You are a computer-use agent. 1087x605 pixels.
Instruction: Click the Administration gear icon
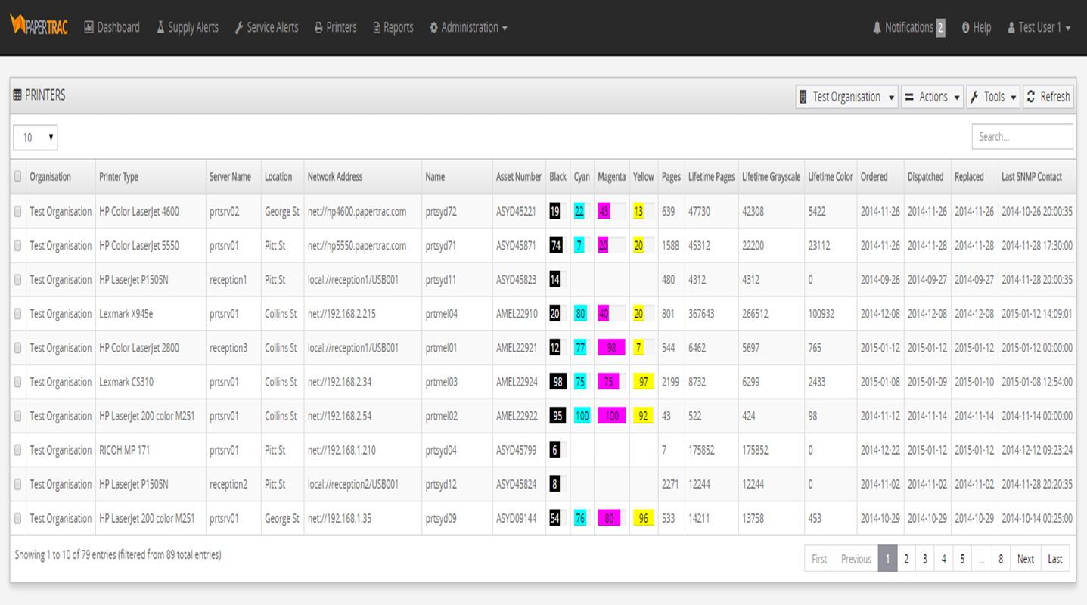(434, 28)
